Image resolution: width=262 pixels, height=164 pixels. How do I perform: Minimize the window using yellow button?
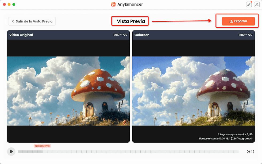click(9, 4)
